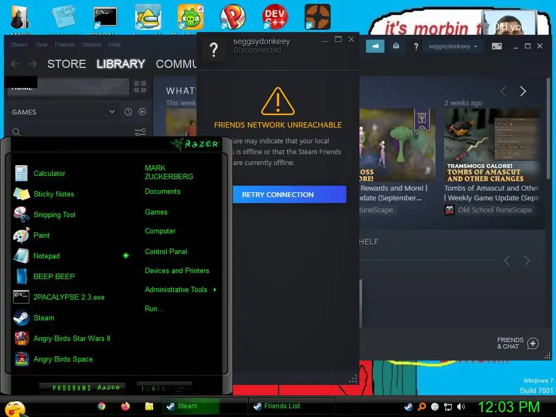Open the Steam notifications bell icon
The image size is (556, 417).
(x=396, y=46)
